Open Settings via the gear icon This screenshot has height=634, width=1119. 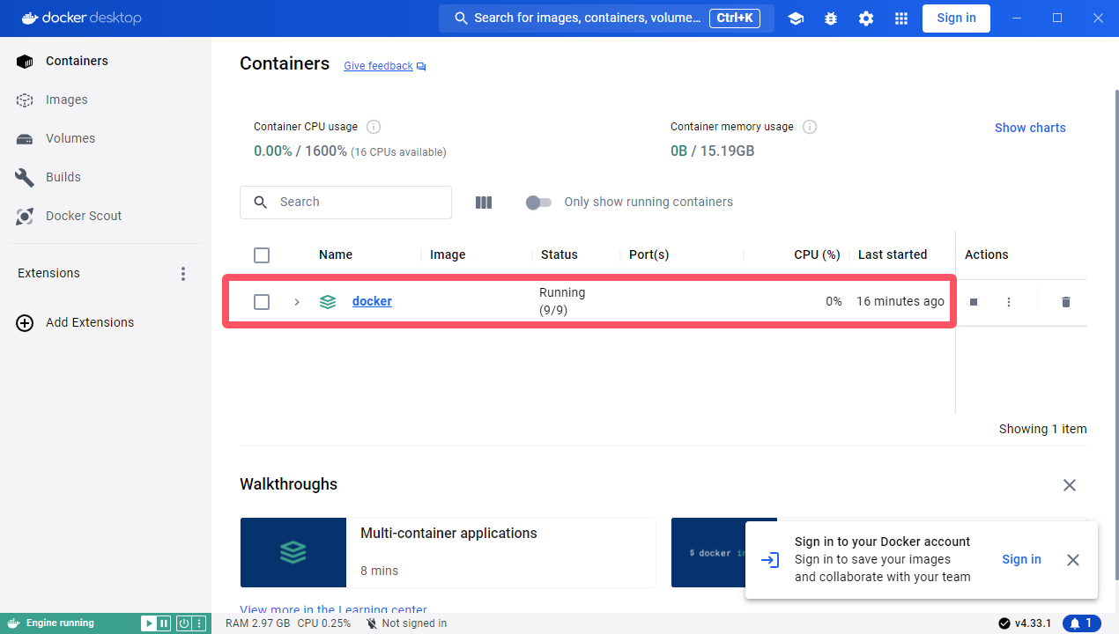click(x=866, y=18)
